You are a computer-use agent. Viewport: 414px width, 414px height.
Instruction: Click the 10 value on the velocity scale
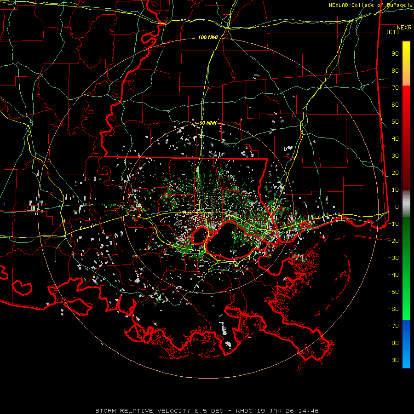395,190
